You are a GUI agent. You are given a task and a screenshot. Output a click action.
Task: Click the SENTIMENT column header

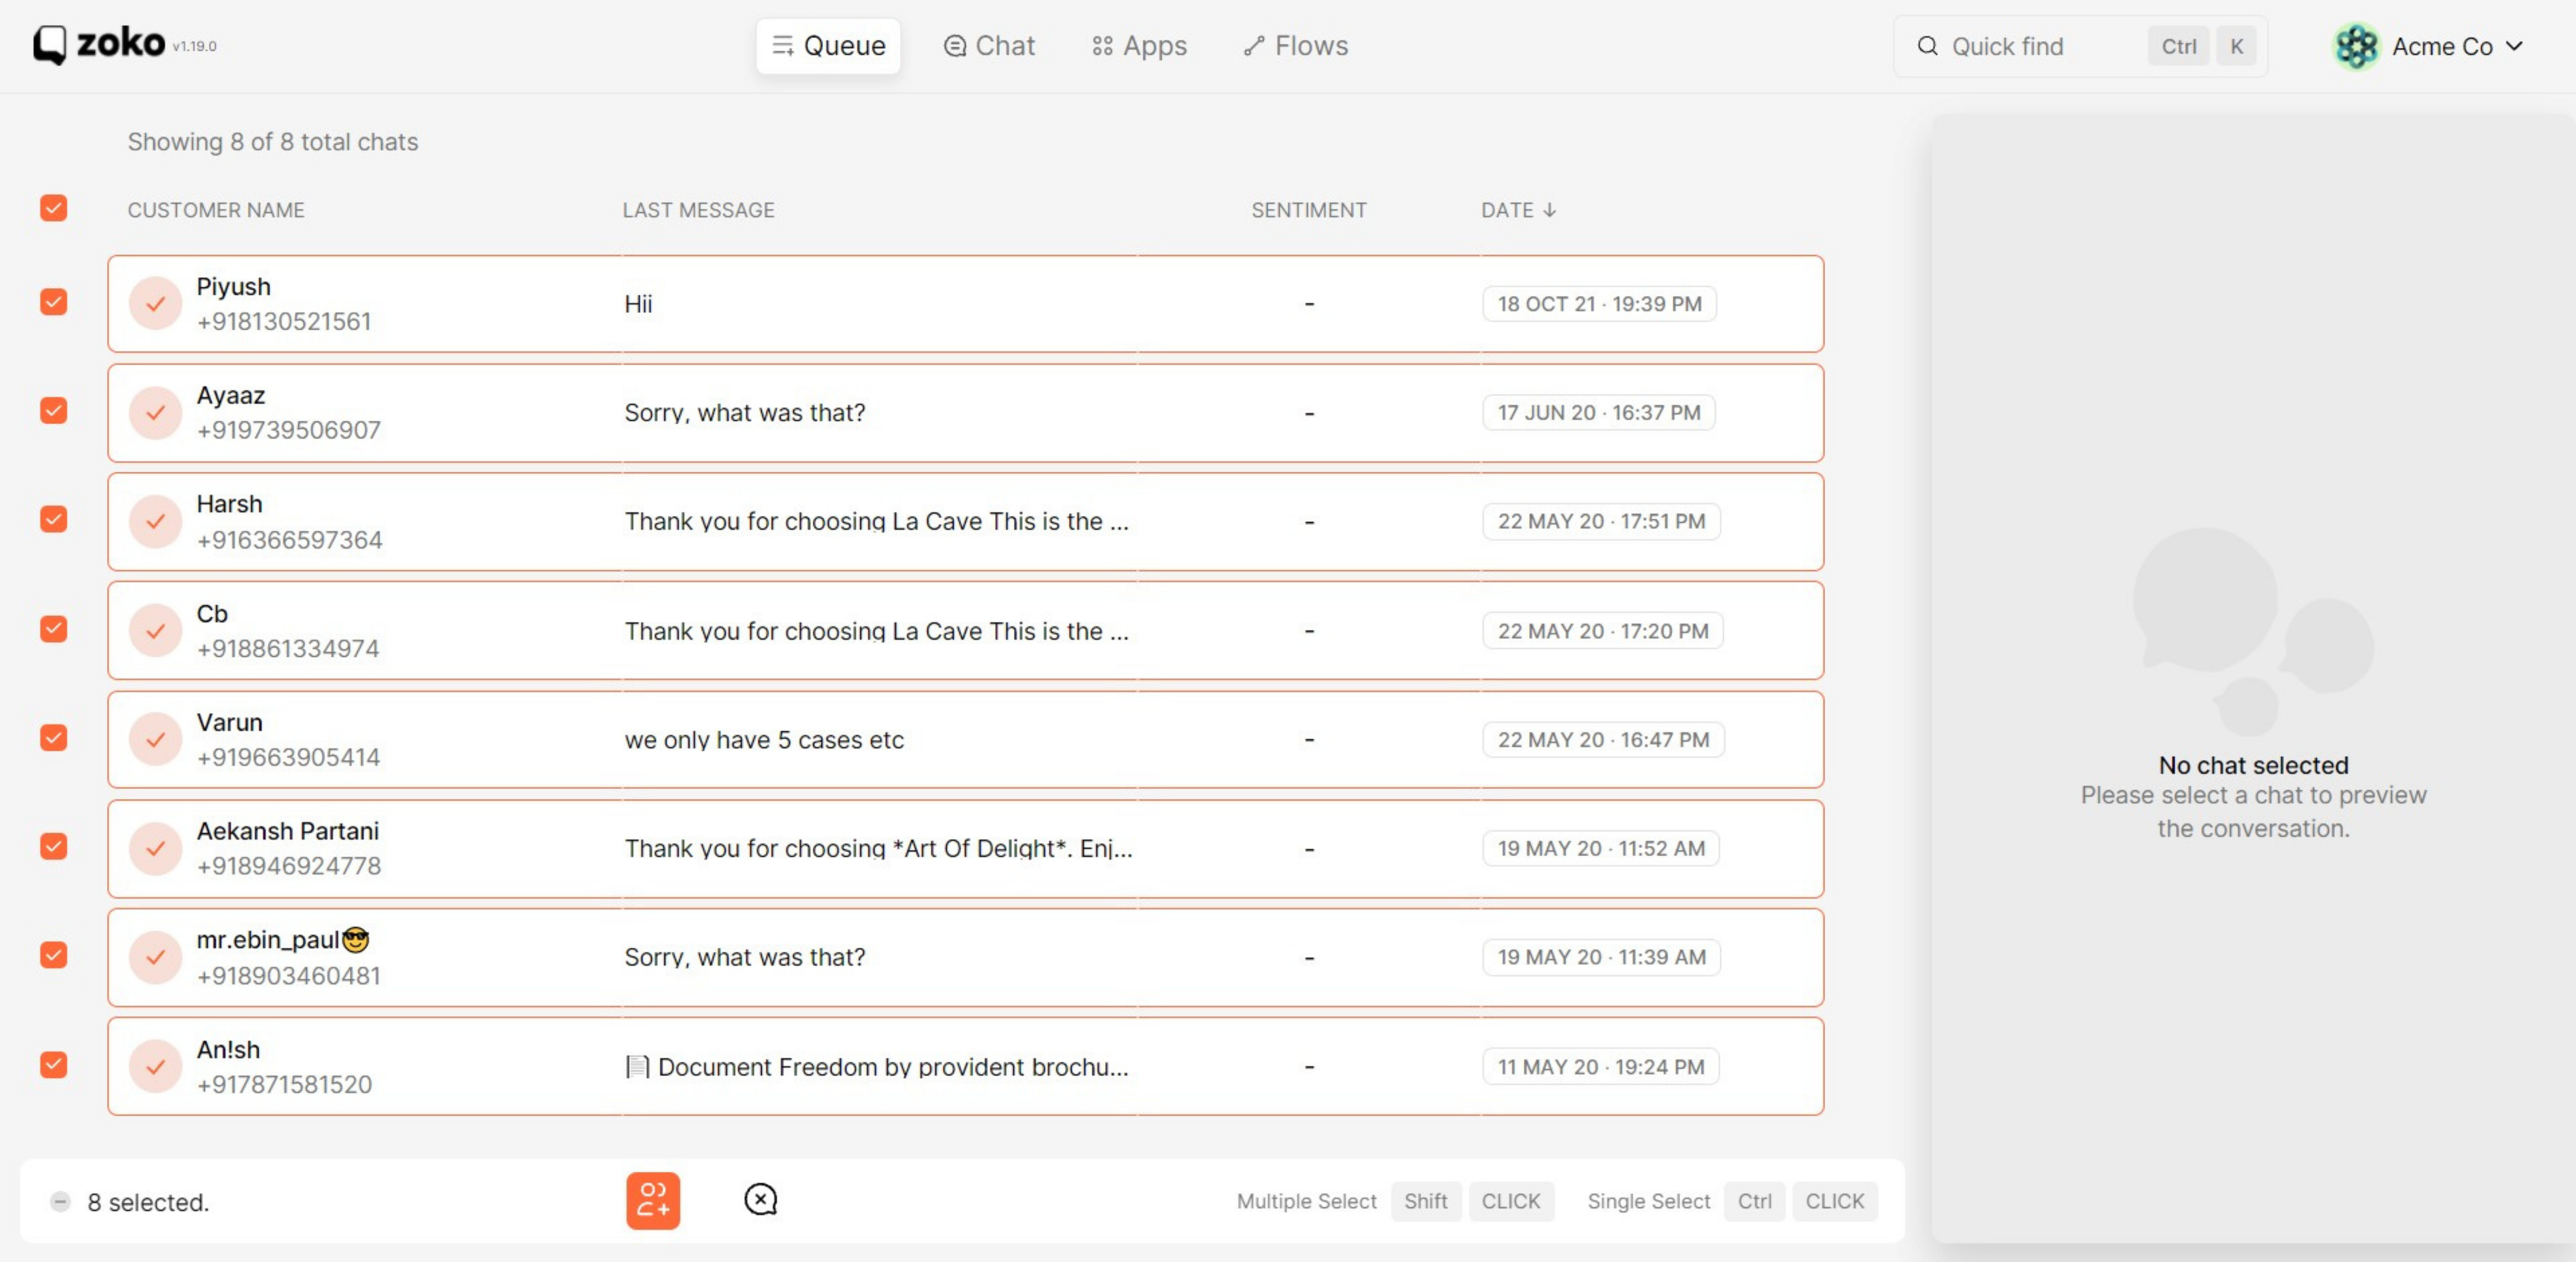tap(1308, 210)
